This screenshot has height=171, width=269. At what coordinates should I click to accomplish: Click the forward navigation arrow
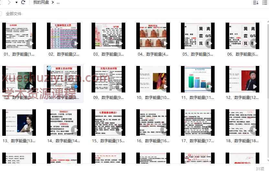[x=9, y=3]
